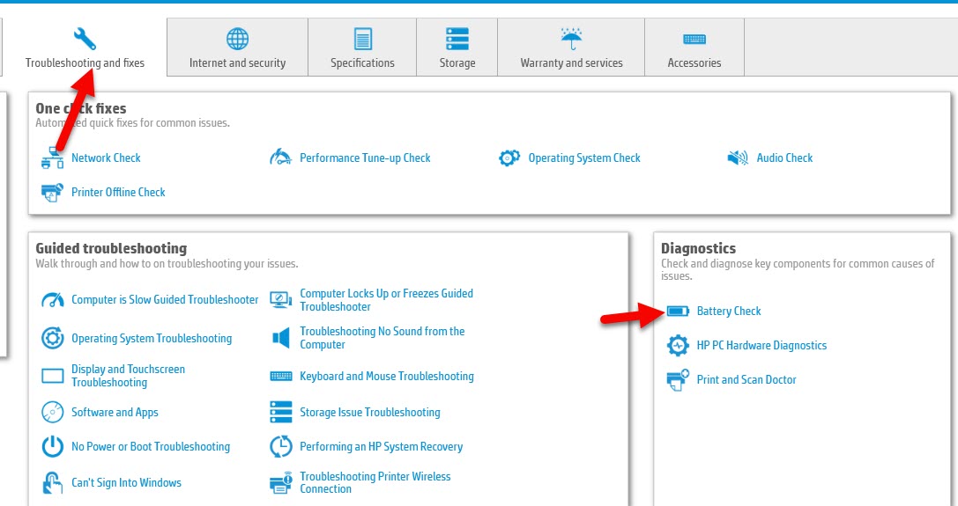Viewport: 958px width, 506px height.
Task: Click the Network Check icon
Action: point(53,158)
